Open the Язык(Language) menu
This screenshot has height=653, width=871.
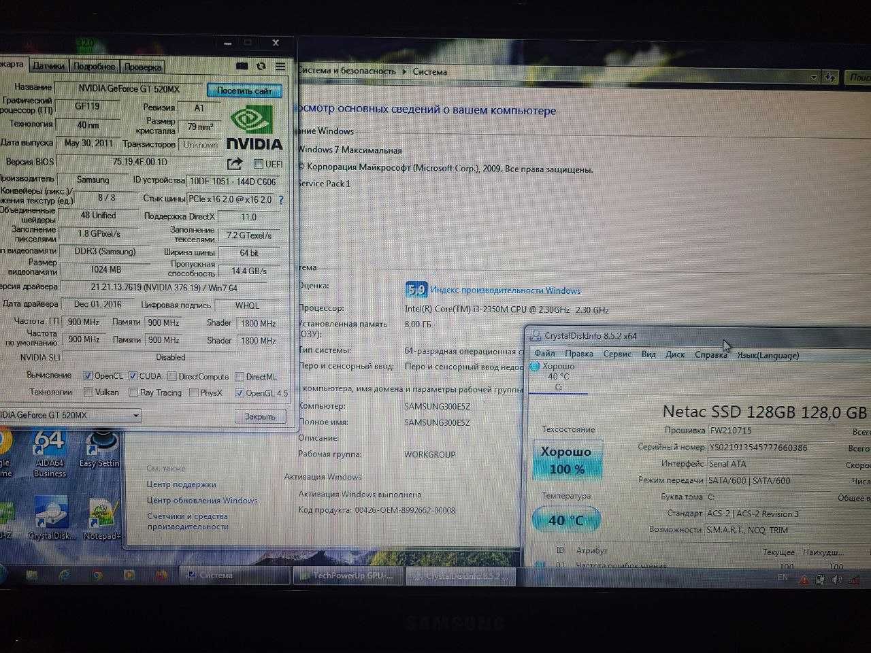(x=768, y=355)
